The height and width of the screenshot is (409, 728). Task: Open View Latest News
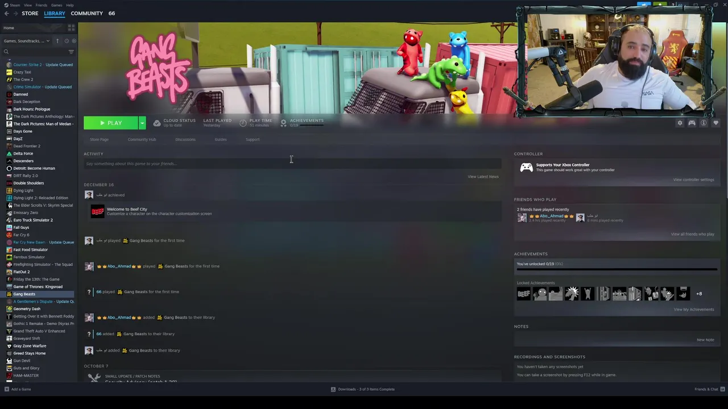[x=483, y=177]
